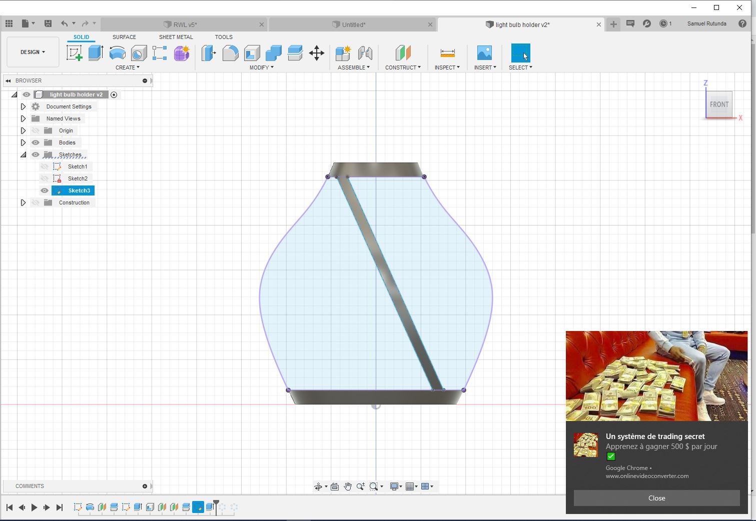Screen dimensions: 756x521
Task: Click the SOLID tab
Action: (81, 37)
